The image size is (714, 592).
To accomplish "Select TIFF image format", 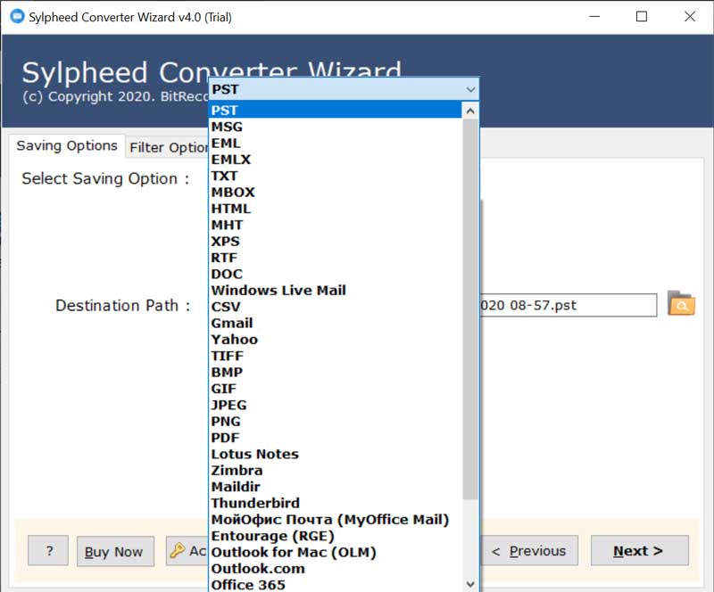I will 336,356.
